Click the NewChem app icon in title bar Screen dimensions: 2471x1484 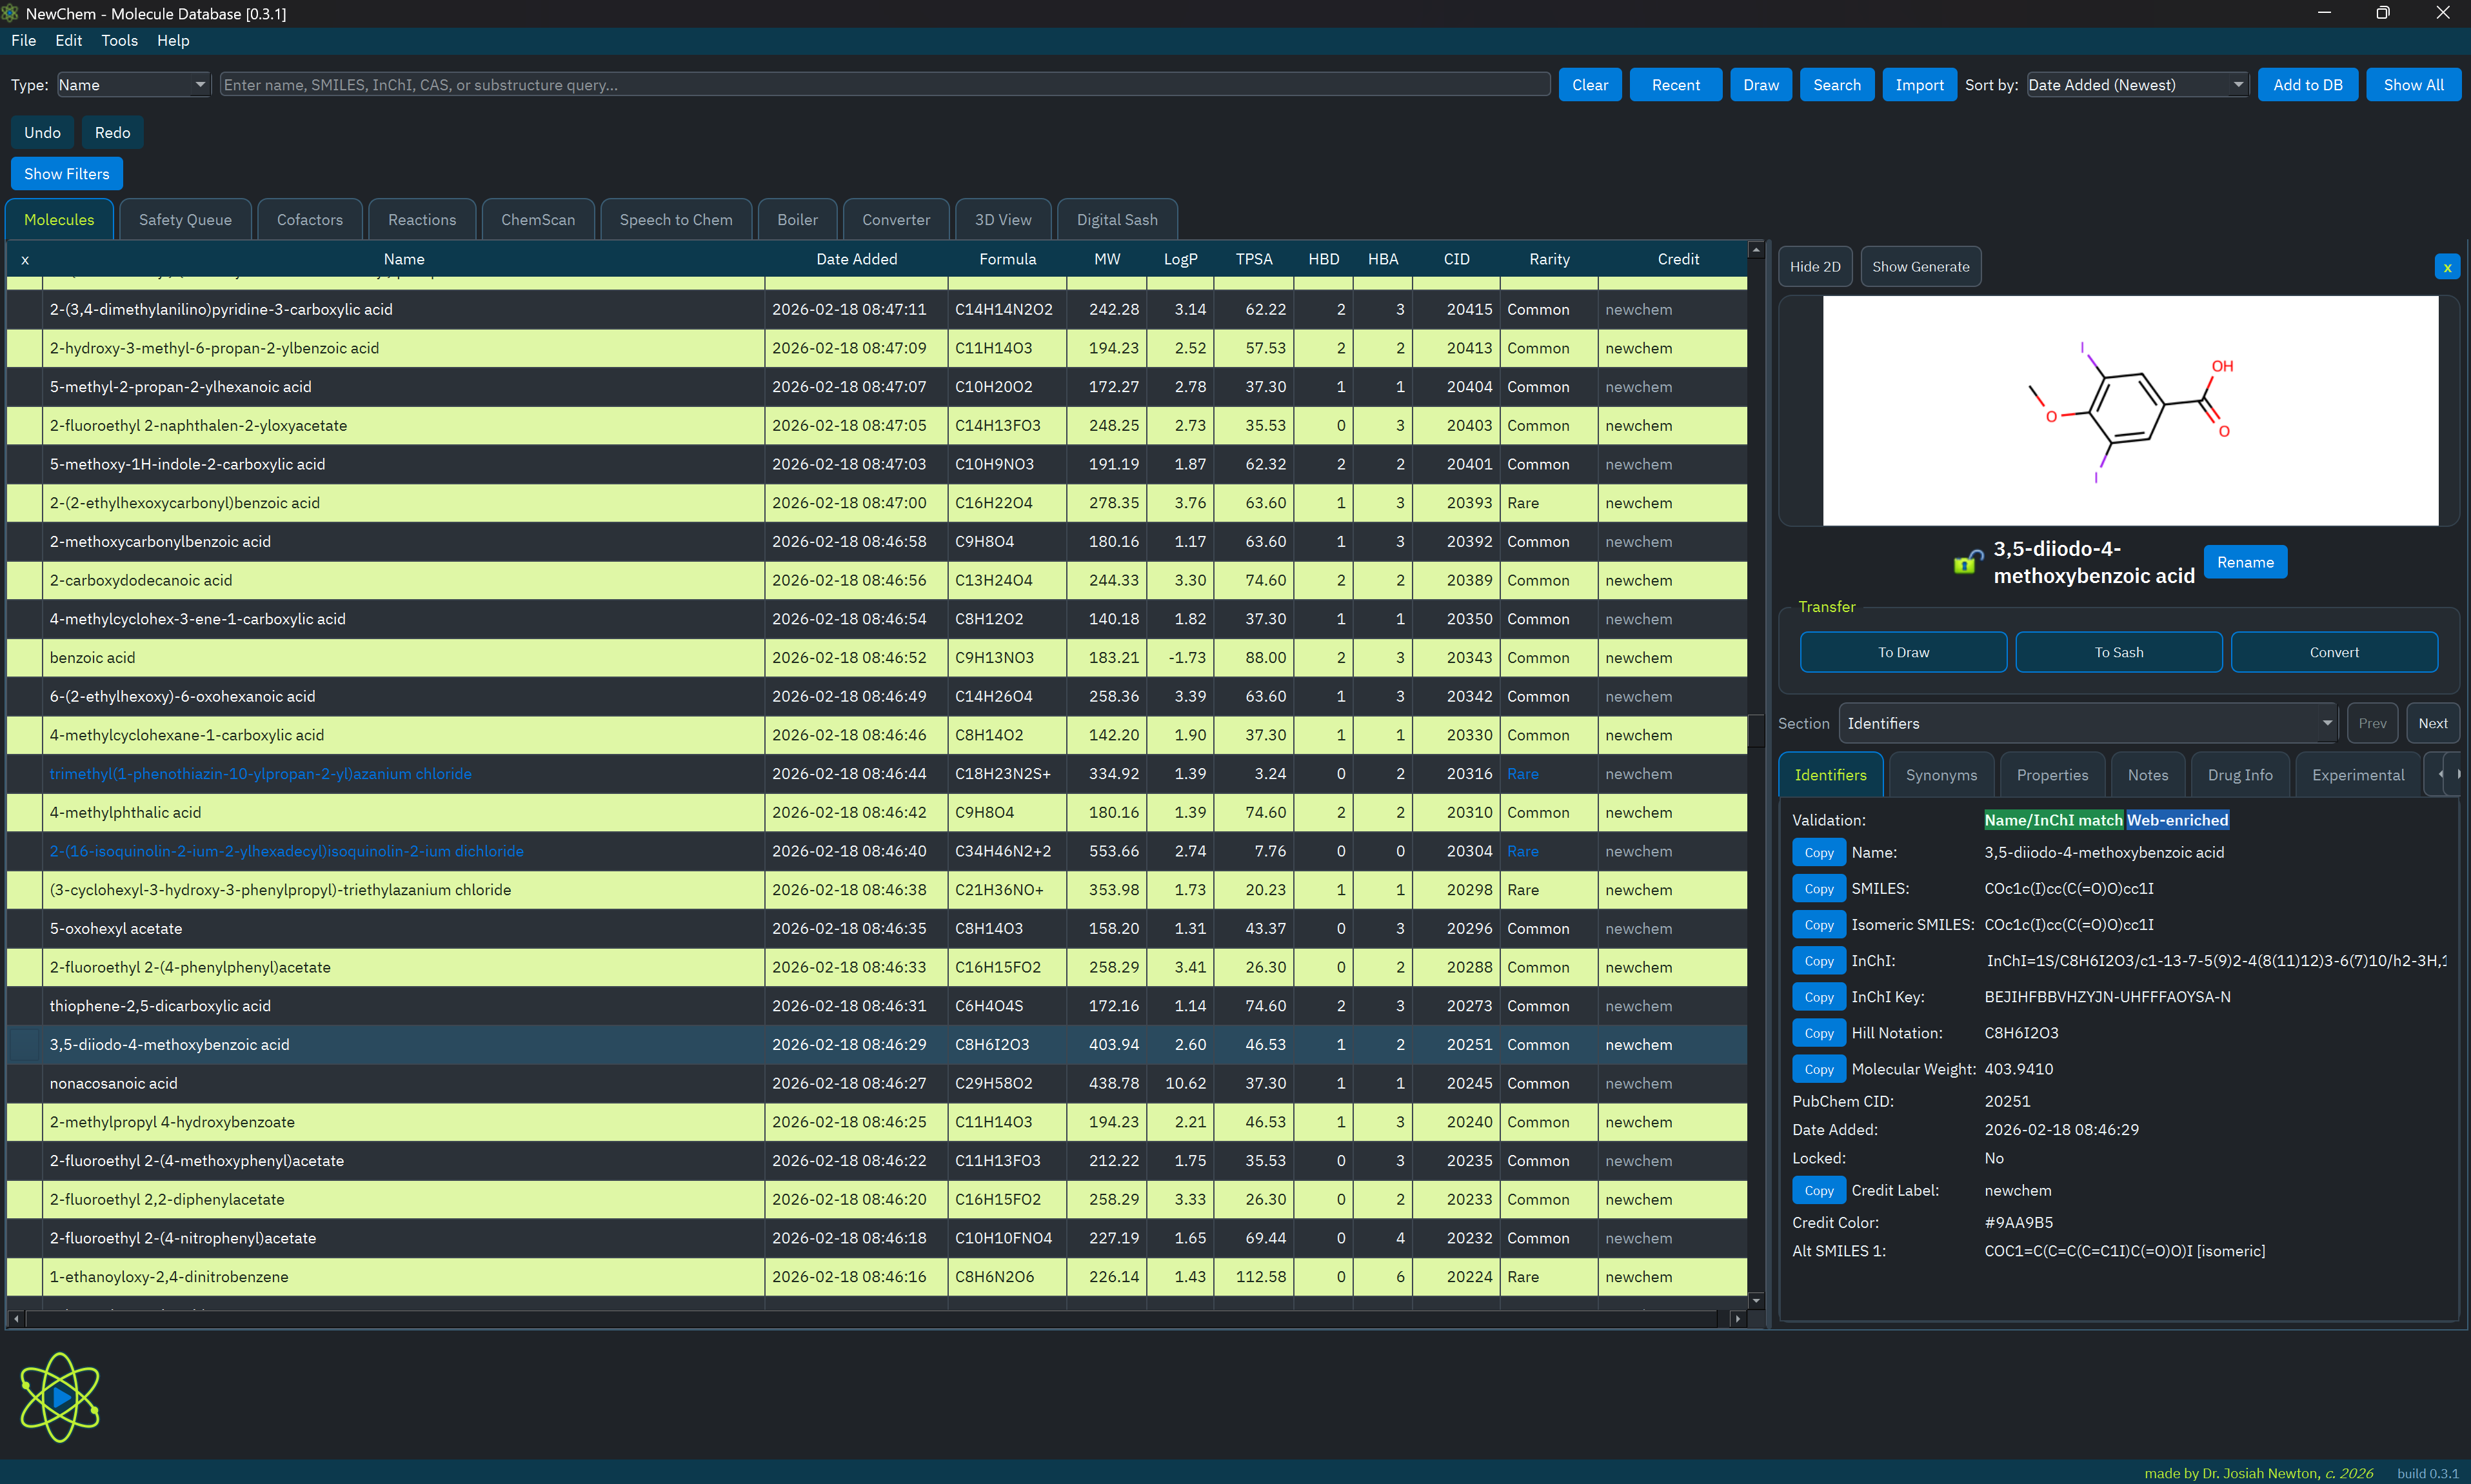(11, 13)
